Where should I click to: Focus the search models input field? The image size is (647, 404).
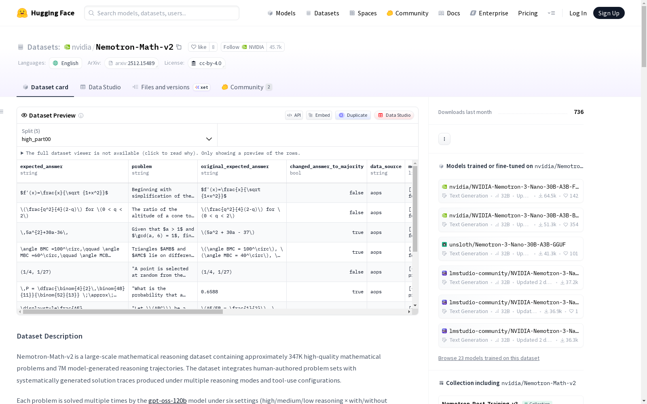click(162, 13)
